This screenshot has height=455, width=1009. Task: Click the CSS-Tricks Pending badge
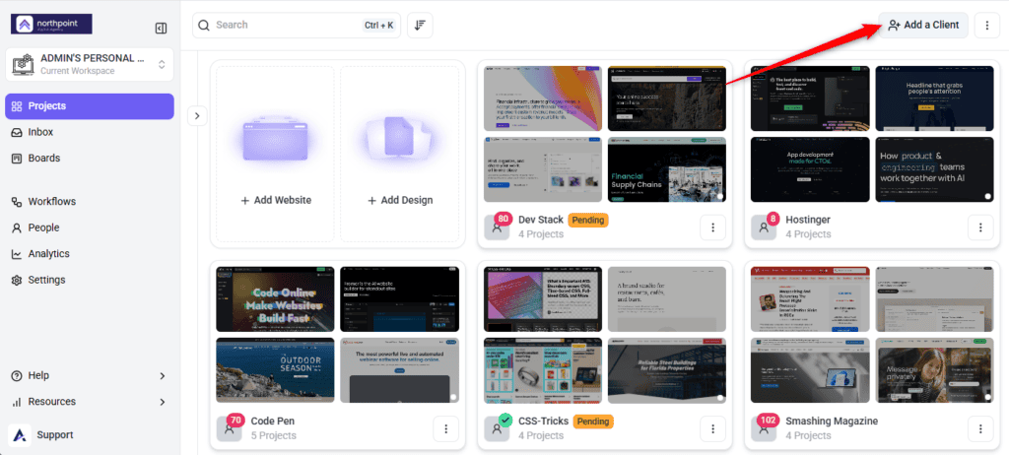point(592,422)
